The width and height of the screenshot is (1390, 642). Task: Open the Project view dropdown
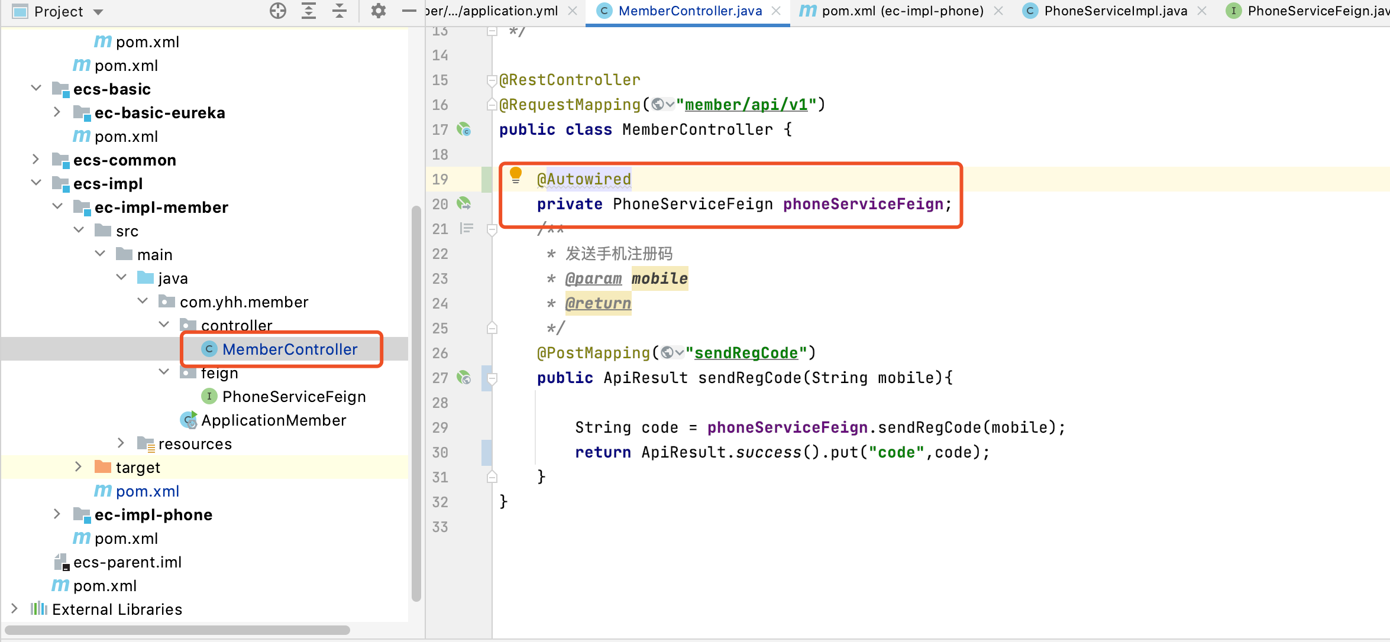pos(98,12)
